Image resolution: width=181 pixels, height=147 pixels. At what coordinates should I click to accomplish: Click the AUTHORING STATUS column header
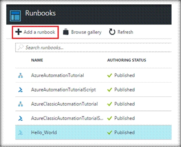126,60
